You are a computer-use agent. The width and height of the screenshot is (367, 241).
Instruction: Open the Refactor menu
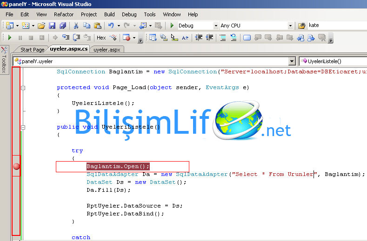click(64, 14)
